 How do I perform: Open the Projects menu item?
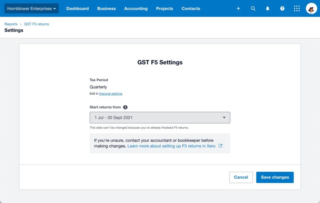pyautogui.click(x=165, y=8)
